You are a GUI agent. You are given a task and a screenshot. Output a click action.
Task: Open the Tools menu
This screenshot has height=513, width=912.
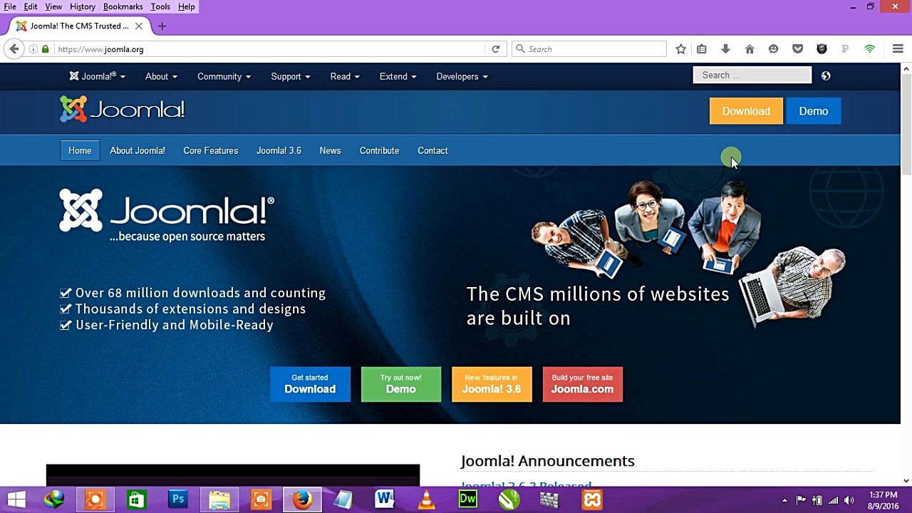[160, 6]
